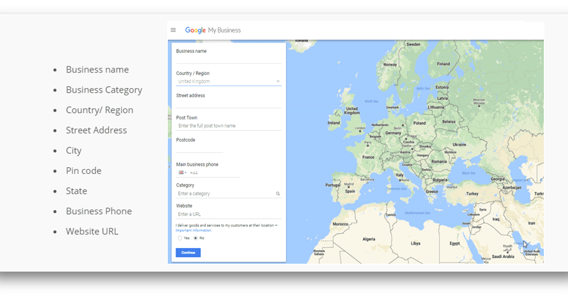Click the Business name input field

click(x=229, y=59)
